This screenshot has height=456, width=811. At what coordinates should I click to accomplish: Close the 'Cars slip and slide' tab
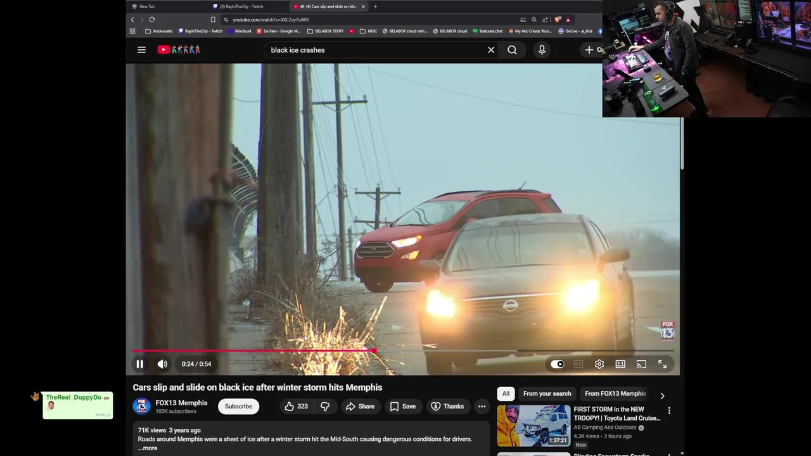[363, 6]
